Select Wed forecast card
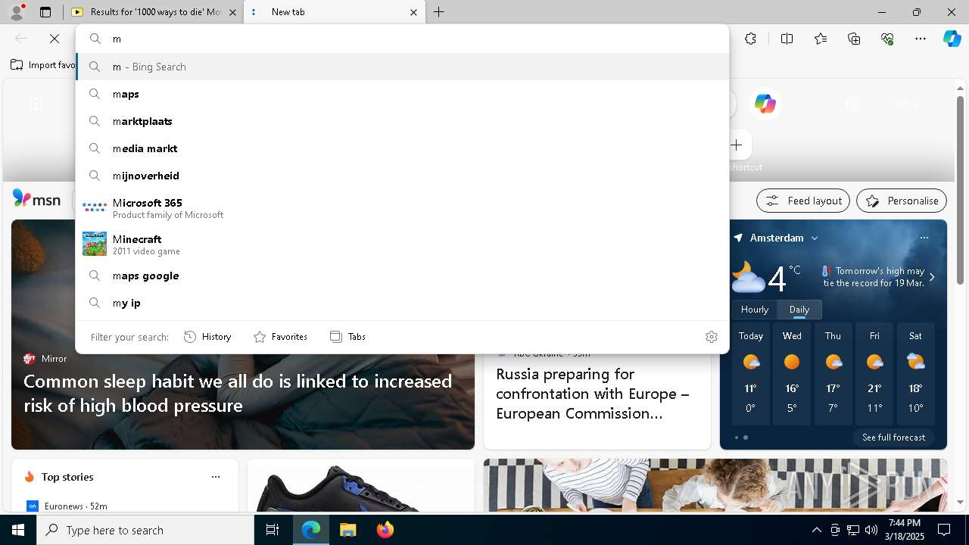Image resolution: width=969 pixels, height=545 pixels. [x=792, y=374]
